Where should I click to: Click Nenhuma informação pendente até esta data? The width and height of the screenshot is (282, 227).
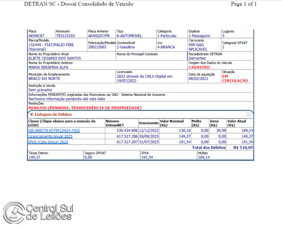(x=67, y=99)
